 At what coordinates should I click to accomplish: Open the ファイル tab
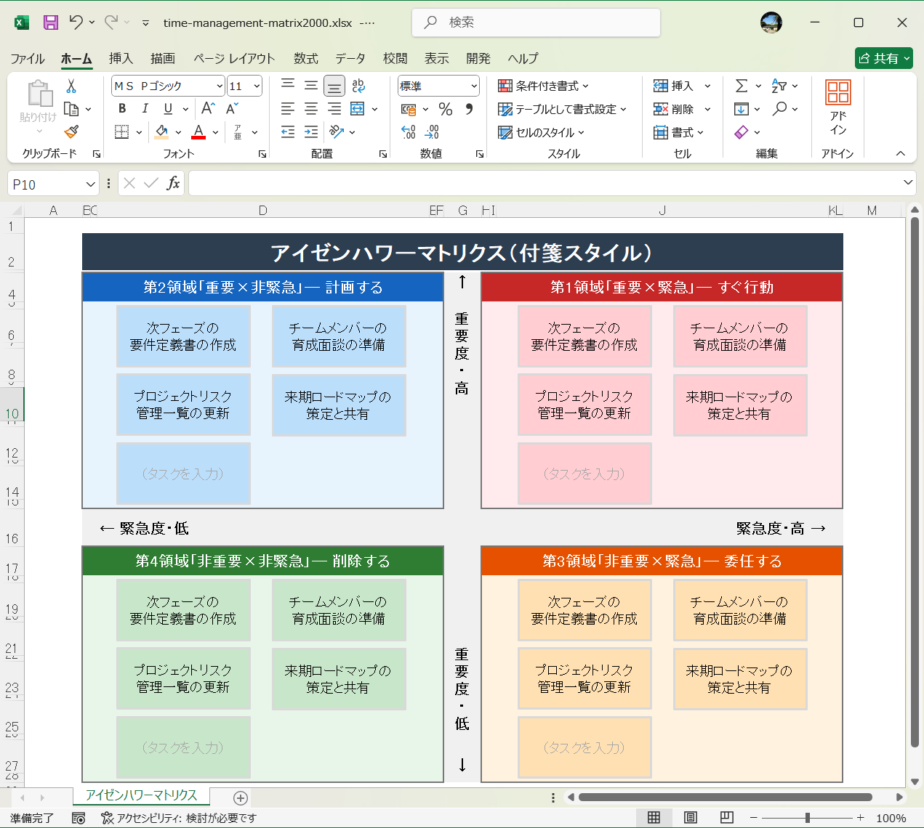coord(28,58)
